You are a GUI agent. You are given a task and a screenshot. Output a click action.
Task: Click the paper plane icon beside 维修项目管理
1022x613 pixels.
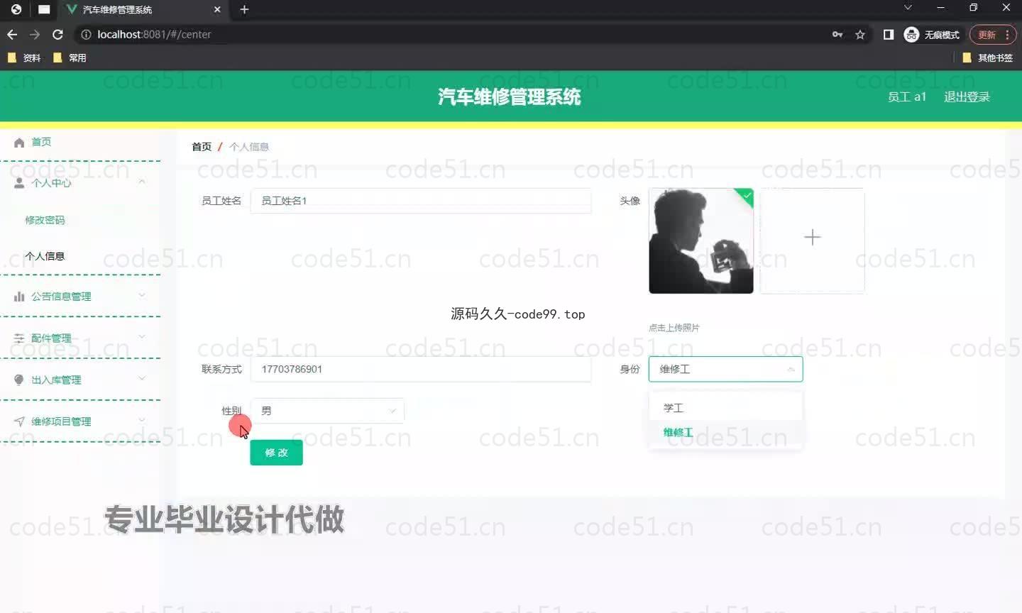[x=19, y=421]
